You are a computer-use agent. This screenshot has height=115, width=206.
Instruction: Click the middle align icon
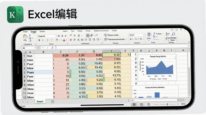(75, 35)
